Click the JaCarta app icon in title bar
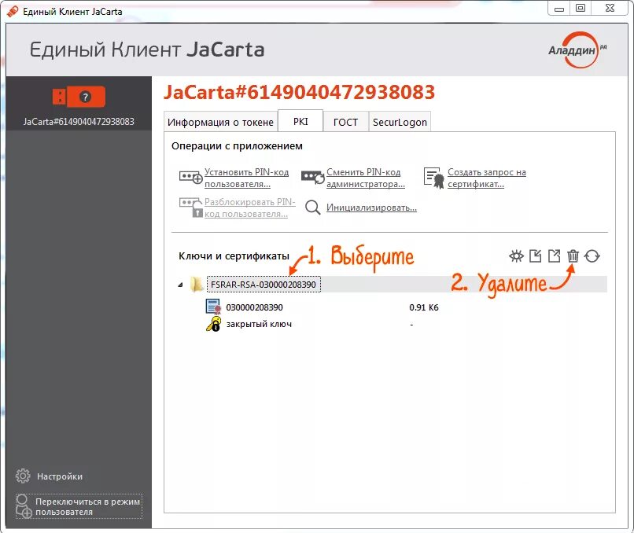The height and width of the screenshot is (533, 634). [12, 11]
